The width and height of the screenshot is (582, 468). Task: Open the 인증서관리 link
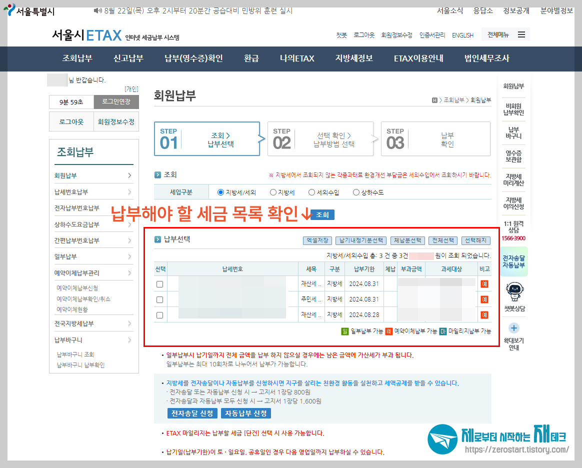432,35
